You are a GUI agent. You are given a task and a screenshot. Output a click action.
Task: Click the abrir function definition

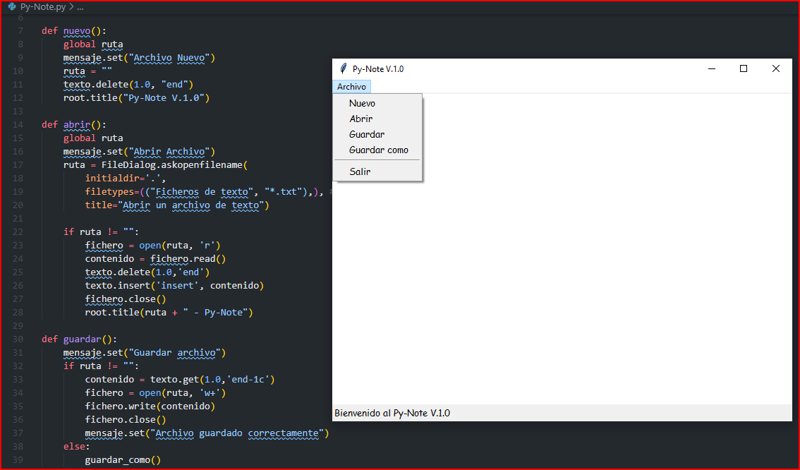tap(76, 124)
